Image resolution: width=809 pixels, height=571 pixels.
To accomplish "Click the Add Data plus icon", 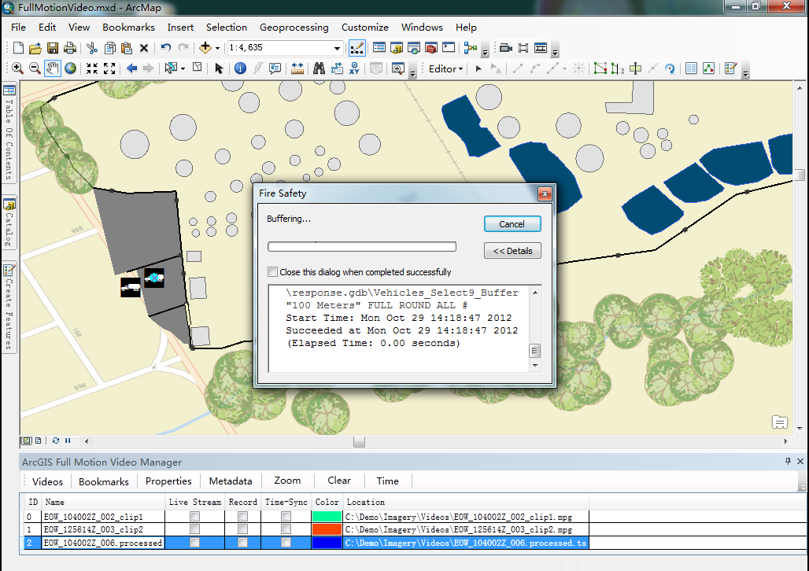I will click(x=205, y=48).
